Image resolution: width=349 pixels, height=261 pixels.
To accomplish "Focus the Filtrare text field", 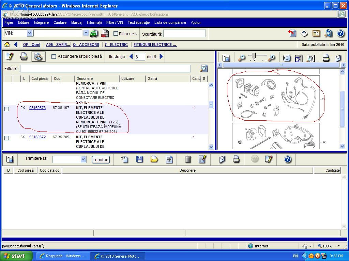I will click(105, 69).
